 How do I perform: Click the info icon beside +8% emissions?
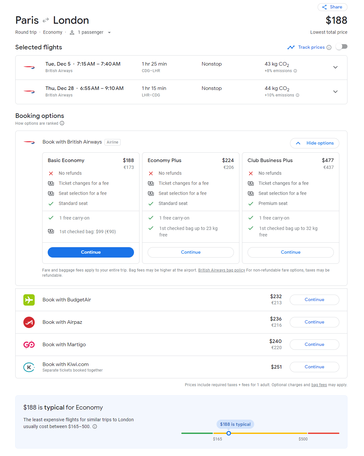click(x=295, y=71)
